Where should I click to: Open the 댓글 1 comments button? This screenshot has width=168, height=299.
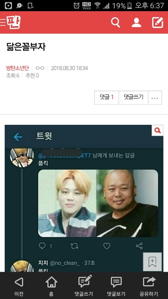107,98
